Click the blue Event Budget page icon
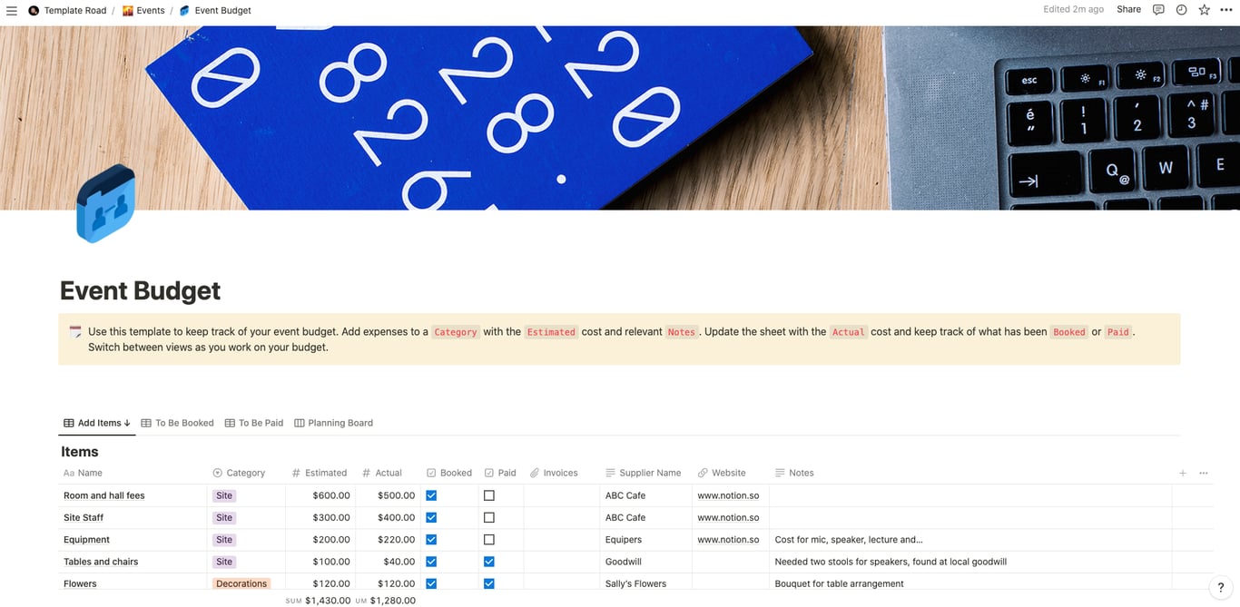Viewport: 1240px width, 607px height. pyautogui.click(x=105, y=203)
